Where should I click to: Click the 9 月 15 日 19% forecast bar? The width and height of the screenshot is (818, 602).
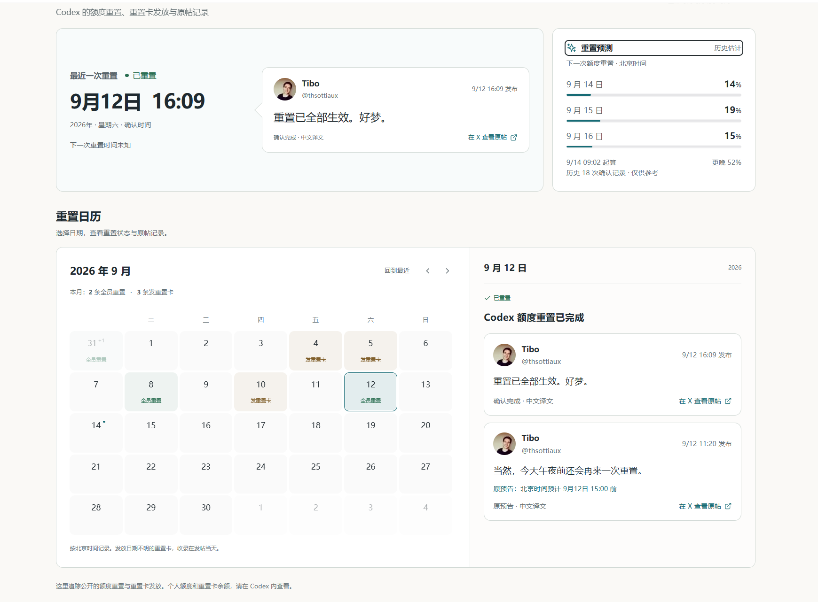coord(654,121)
